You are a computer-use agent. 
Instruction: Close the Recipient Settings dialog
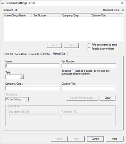tap(122, 3)
